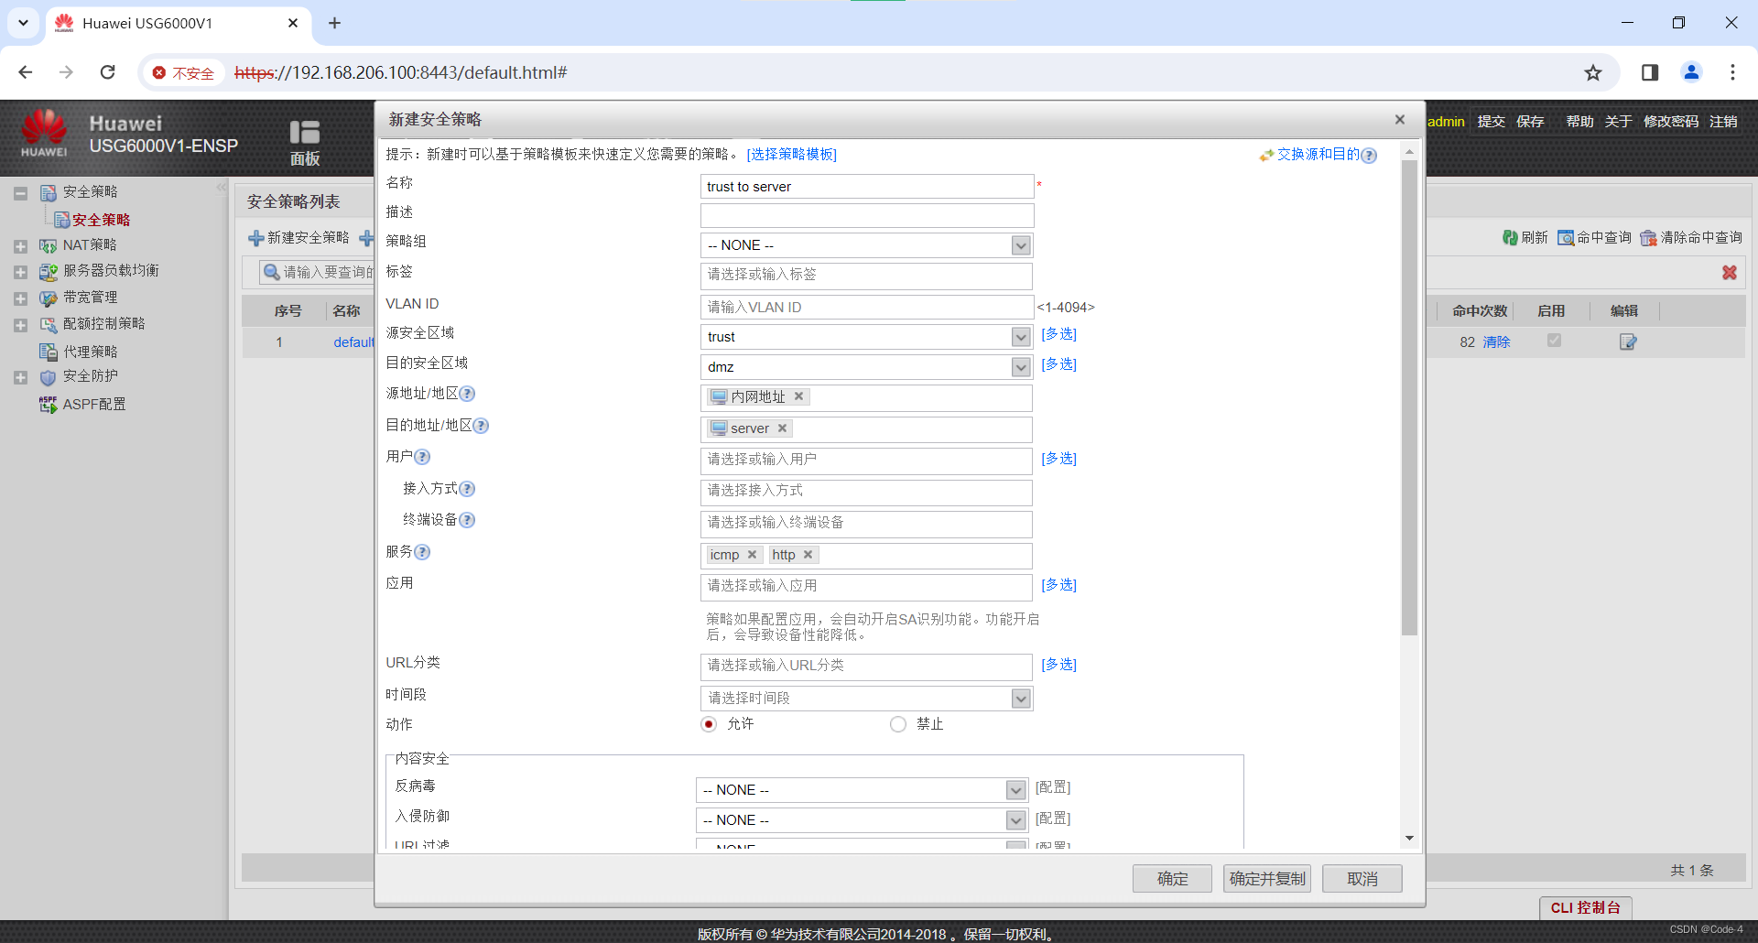Open the browser side panel
Screen dimensions: 1758x943
1650,72
